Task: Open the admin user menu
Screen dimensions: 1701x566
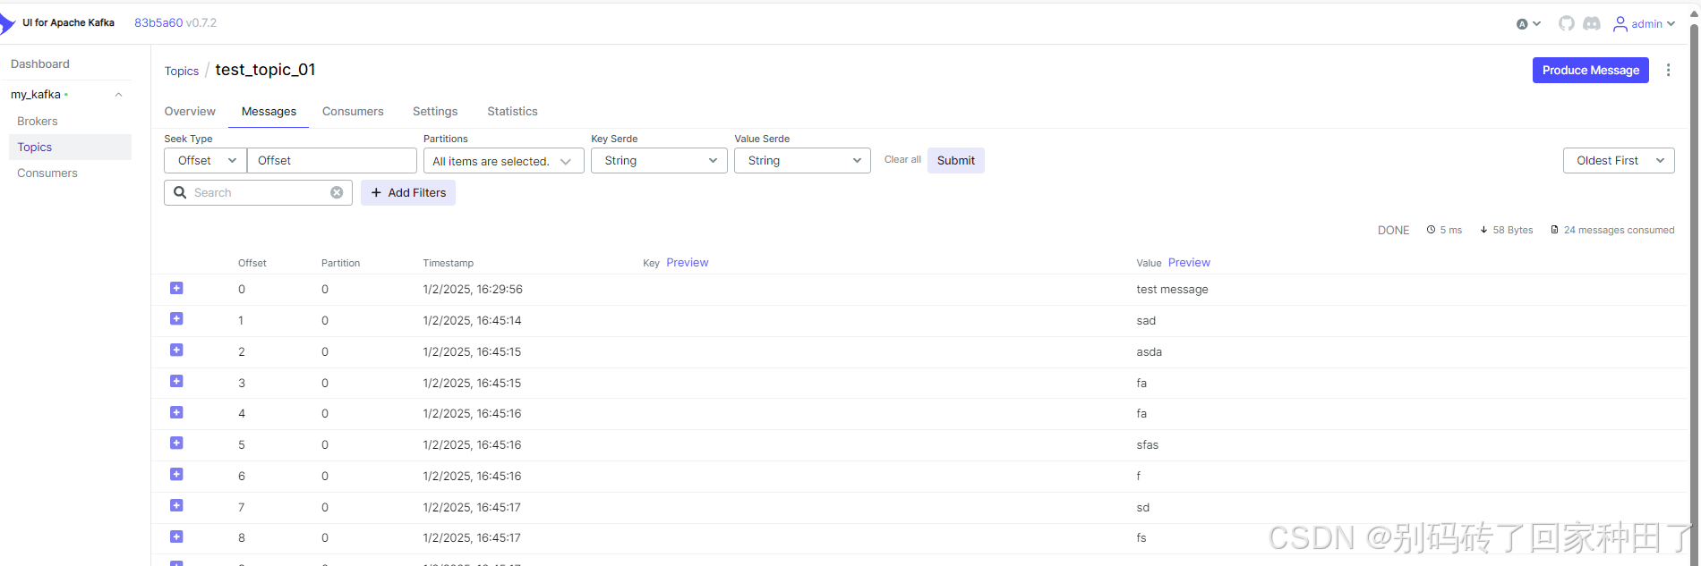Action: pyautogui.click(x=1644, y=24)
